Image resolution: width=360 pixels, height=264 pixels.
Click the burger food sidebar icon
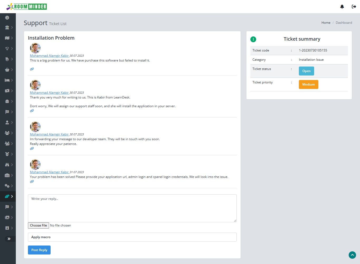point(7,101)
